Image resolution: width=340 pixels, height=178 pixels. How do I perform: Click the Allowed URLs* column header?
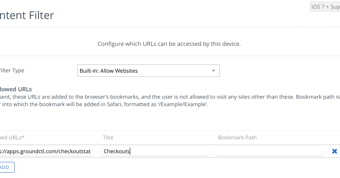tap(12, 138)
